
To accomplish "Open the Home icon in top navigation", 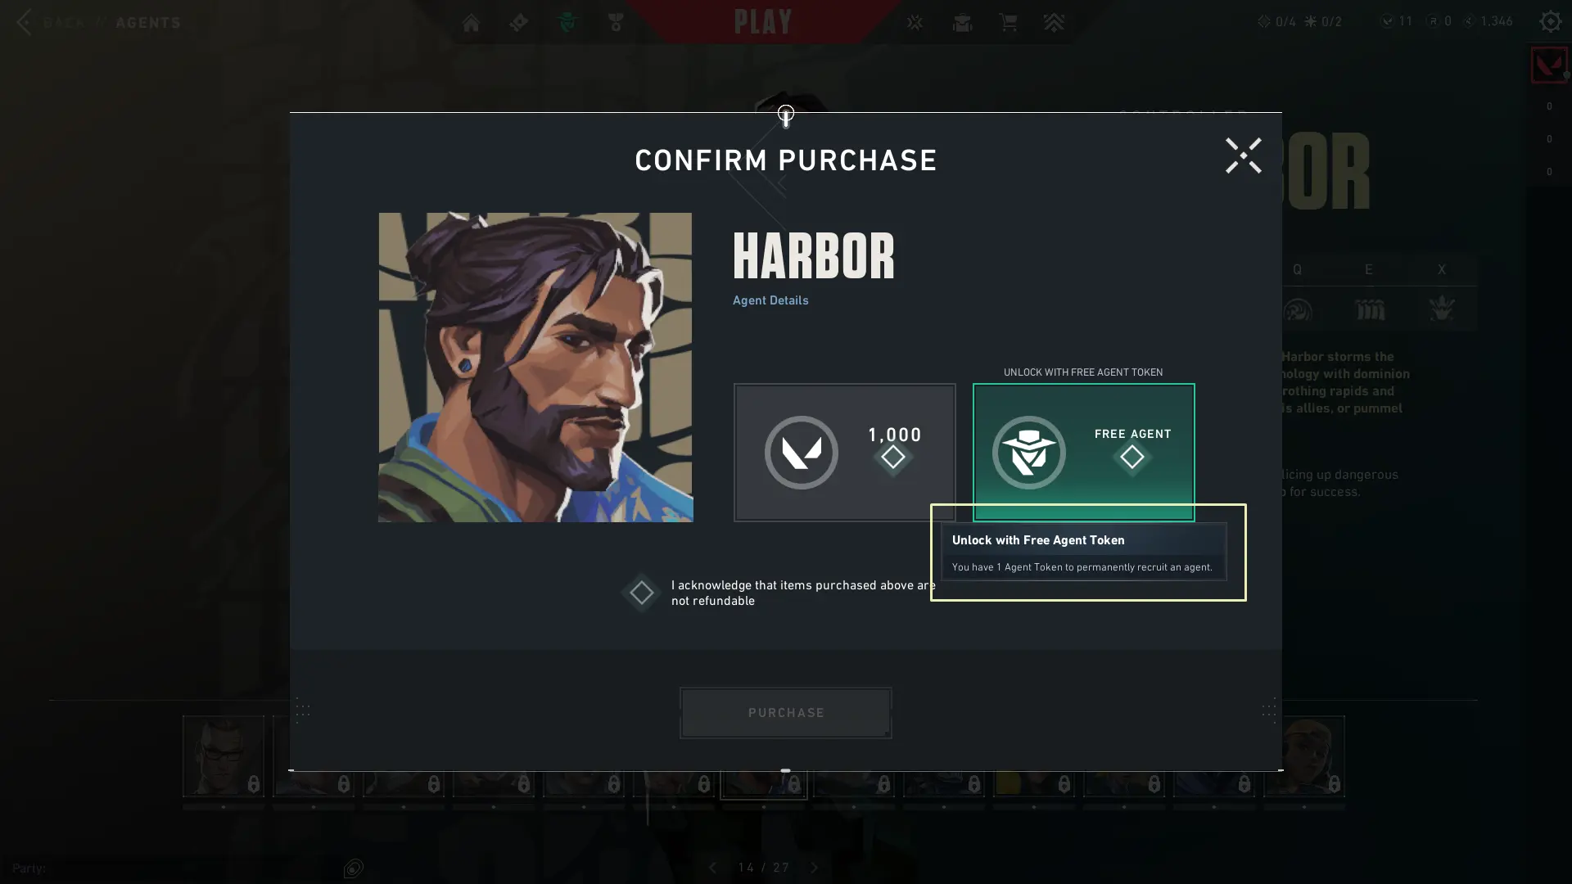I will 471,22.
